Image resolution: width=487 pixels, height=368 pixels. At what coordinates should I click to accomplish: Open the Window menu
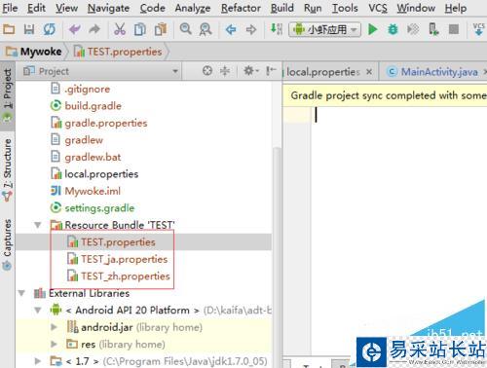(416, 8)
